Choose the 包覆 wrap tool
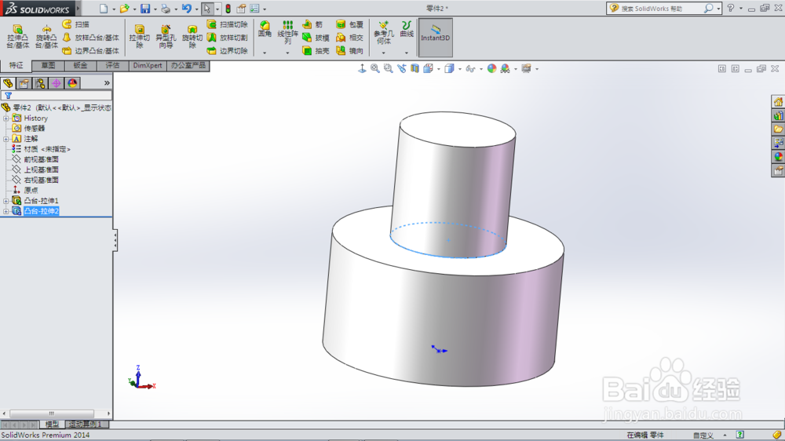The width and height of the screenshot is (785, 441). pyautogui.click(x=349, y=24)
